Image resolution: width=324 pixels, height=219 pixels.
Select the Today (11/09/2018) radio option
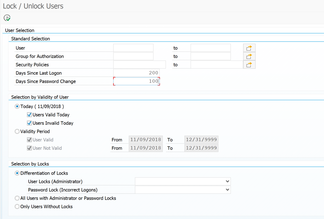pos(17,107)
